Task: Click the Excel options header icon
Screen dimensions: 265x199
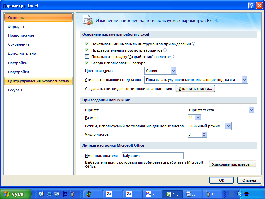Action: [x=88, y=20]
